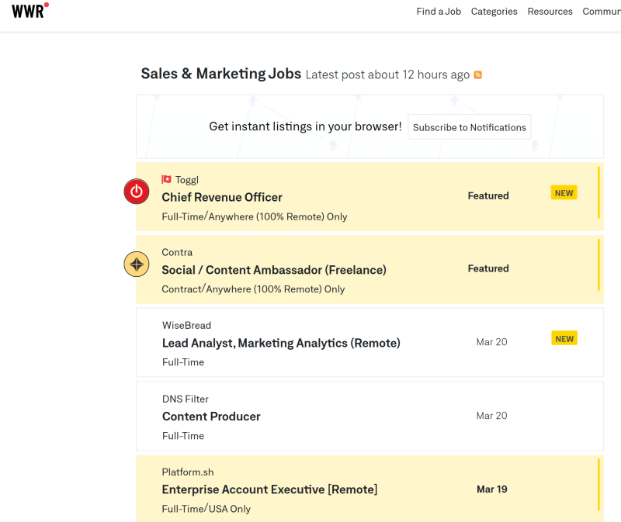
Task: Open the orange RSS feed icon
Action: [x=478, y=74]
